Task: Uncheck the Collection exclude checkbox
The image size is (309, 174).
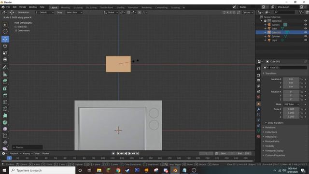Action: pos(265,21)
